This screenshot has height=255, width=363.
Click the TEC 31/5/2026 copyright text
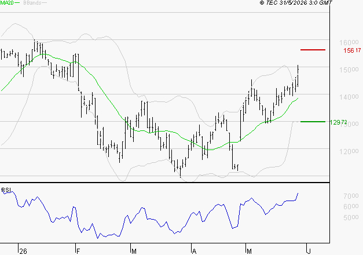[296, 3]
